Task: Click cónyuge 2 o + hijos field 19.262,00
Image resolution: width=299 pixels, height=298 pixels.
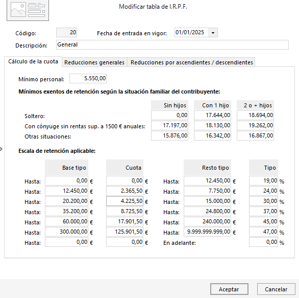Action: (255, 126)
